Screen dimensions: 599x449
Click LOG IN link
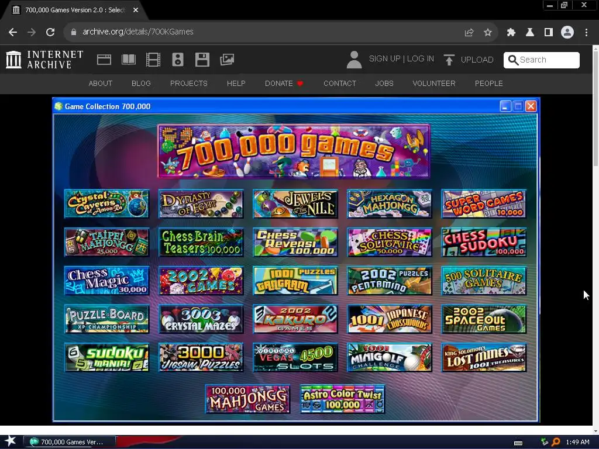(420, 59)
